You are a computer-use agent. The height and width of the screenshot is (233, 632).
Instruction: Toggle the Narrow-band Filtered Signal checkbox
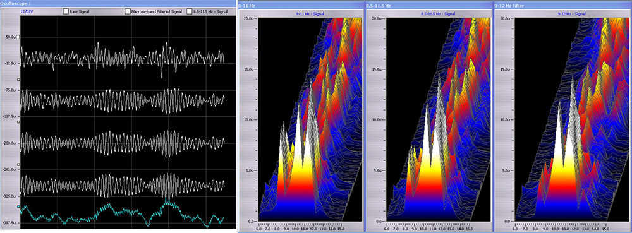(128, 12)
